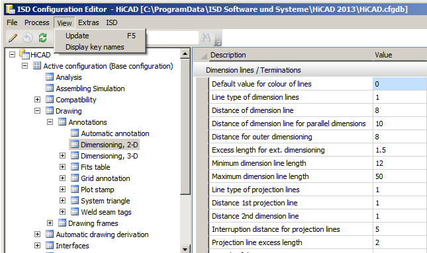Viewport: 427px width, 253px height.
Task: Expand the Dimensioning, 3-D node
Action: pos(62,156)
